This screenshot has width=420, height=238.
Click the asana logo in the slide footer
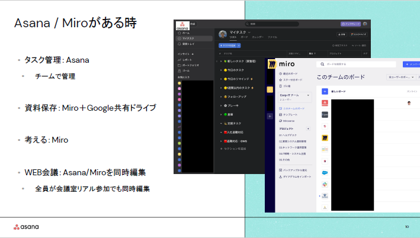tap(26, 227)
